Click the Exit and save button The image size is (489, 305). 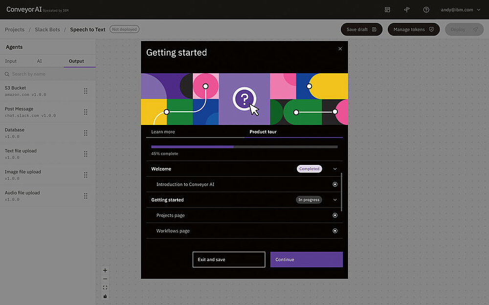tap(228, 260)
